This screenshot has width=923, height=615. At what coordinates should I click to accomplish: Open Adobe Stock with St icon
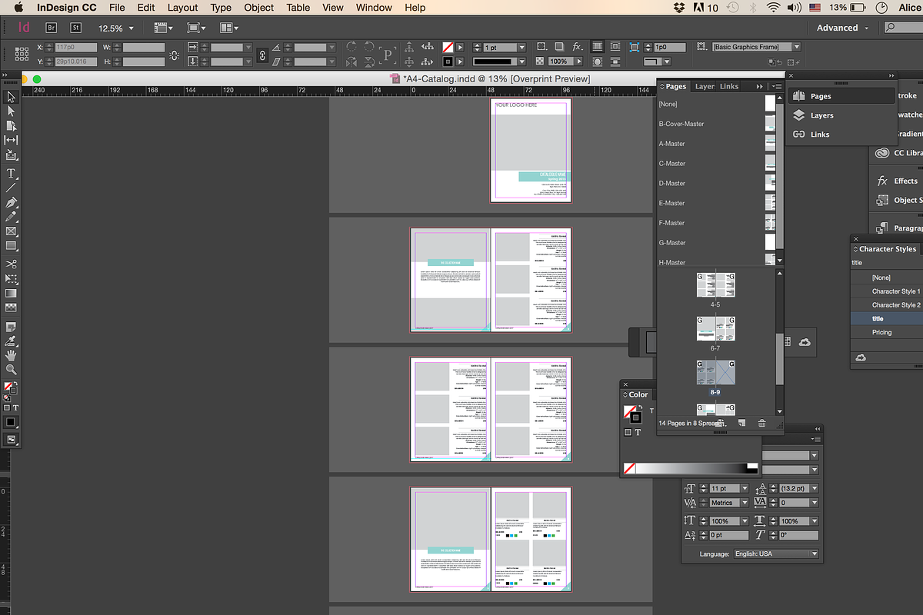click(x=75, y=28)
